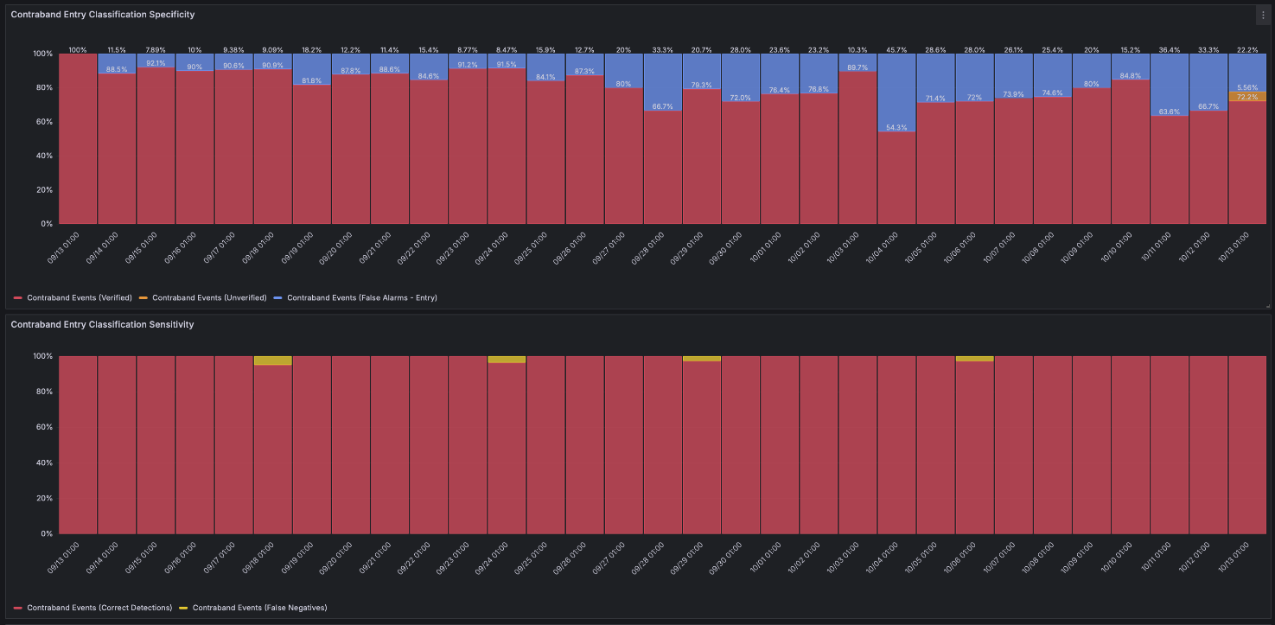The width and height of the screenshot is (1275, 625).
Task: Click the yellow False Negatives segment on 10/06
Action: tap(974, 359)
